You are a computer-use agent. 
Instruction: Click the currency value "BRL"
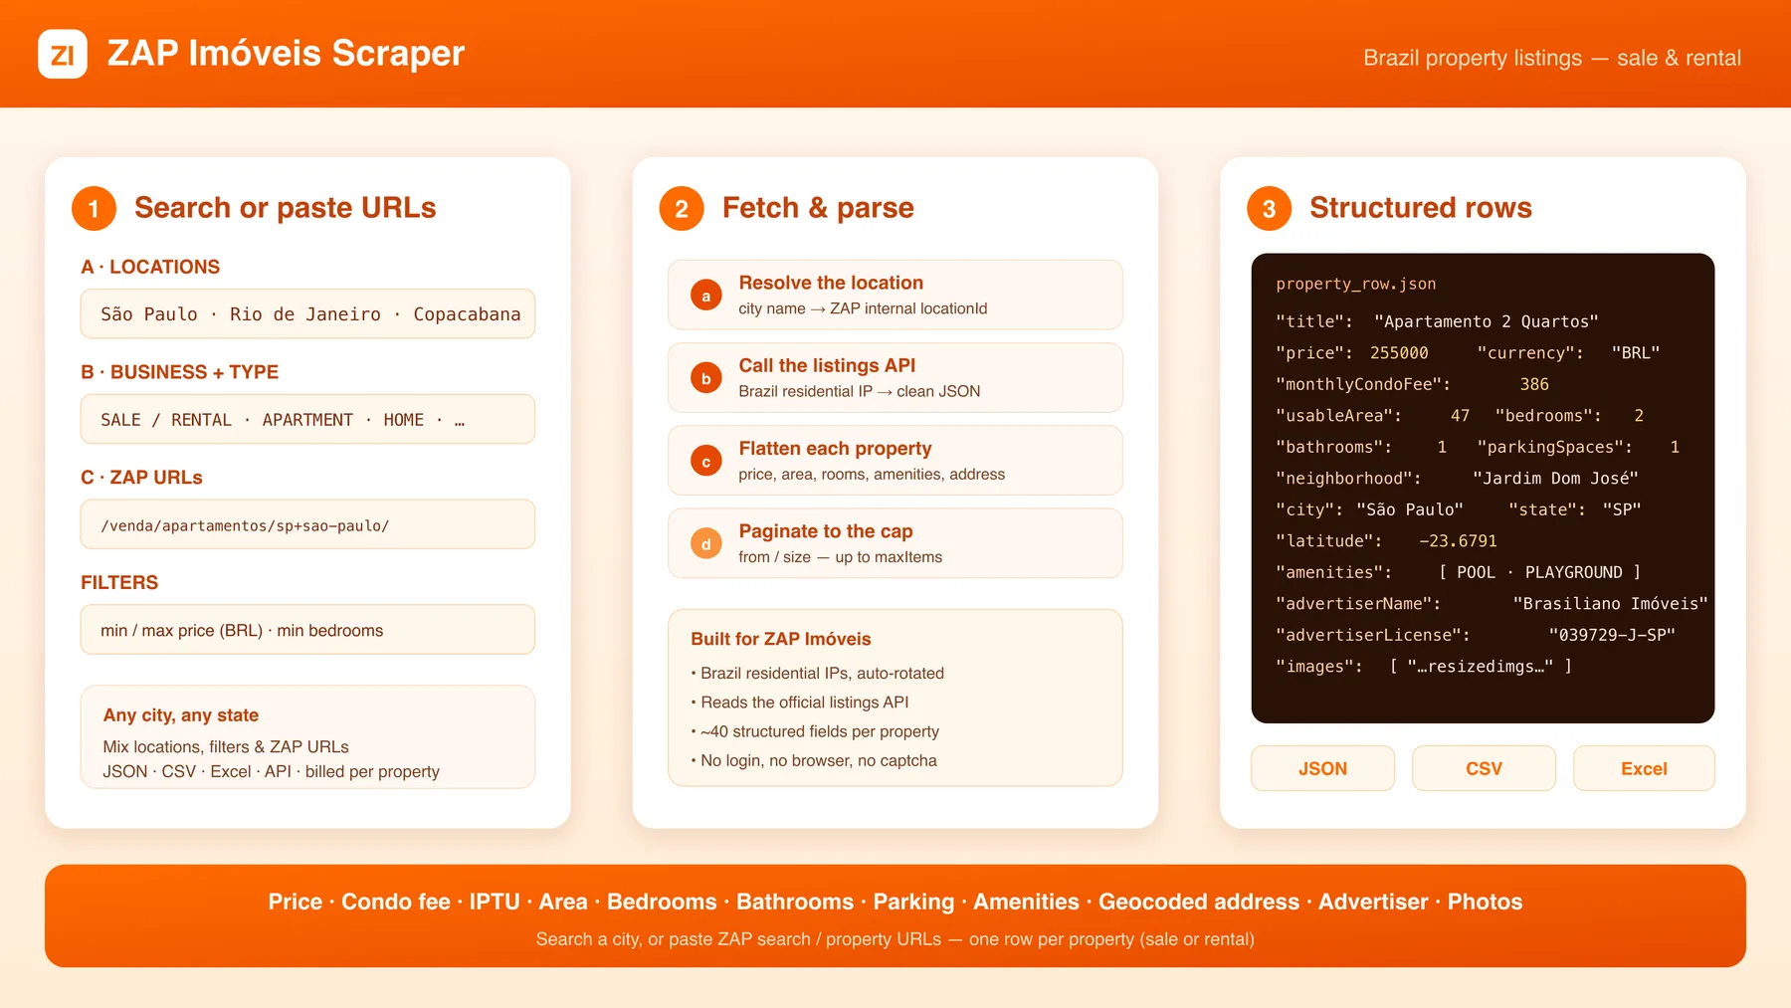(1636, 353)
